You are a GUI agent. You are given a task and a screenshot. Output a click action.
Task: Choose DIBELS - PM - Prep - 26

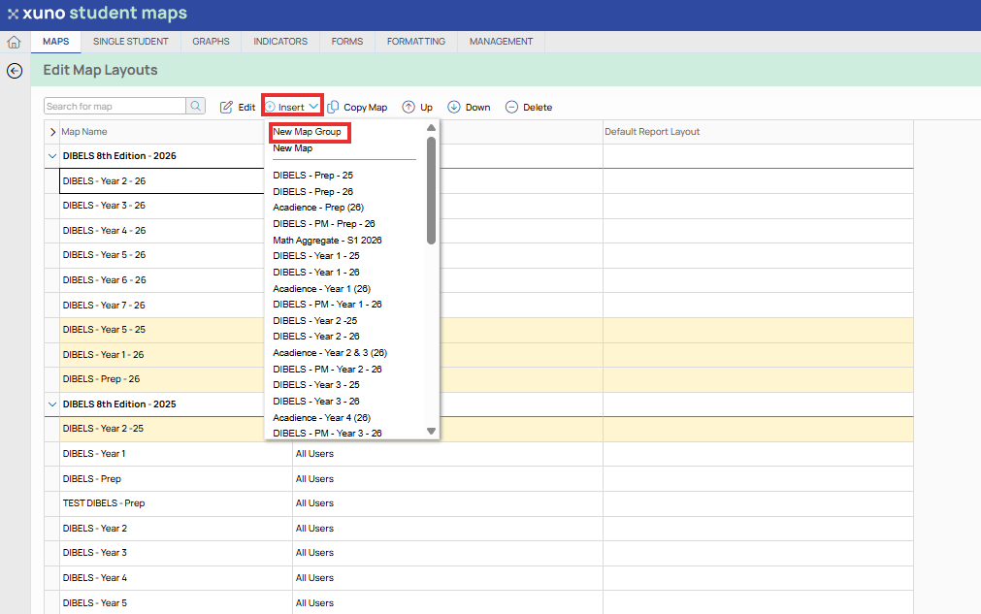[x=324, y=223]
